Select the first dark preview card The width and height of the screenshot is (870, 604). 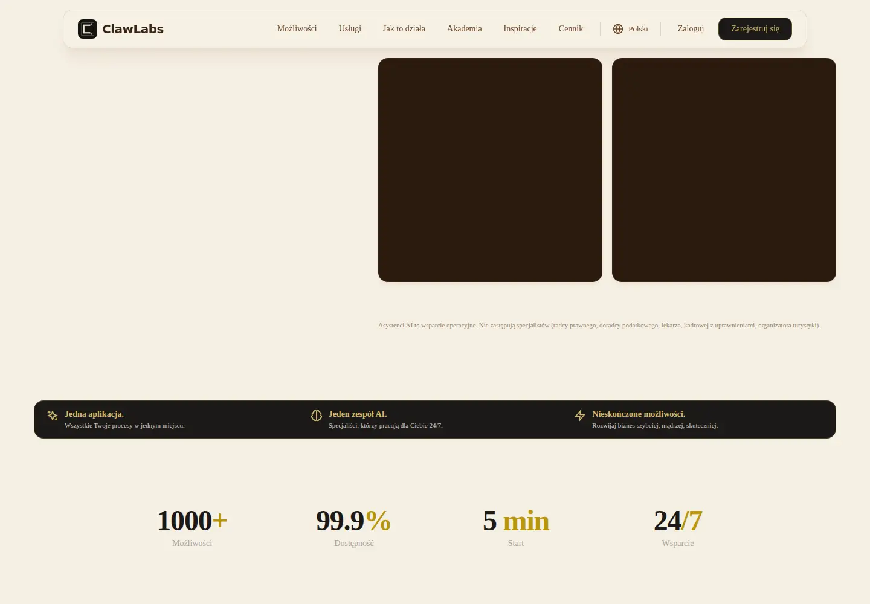point(490,170)
